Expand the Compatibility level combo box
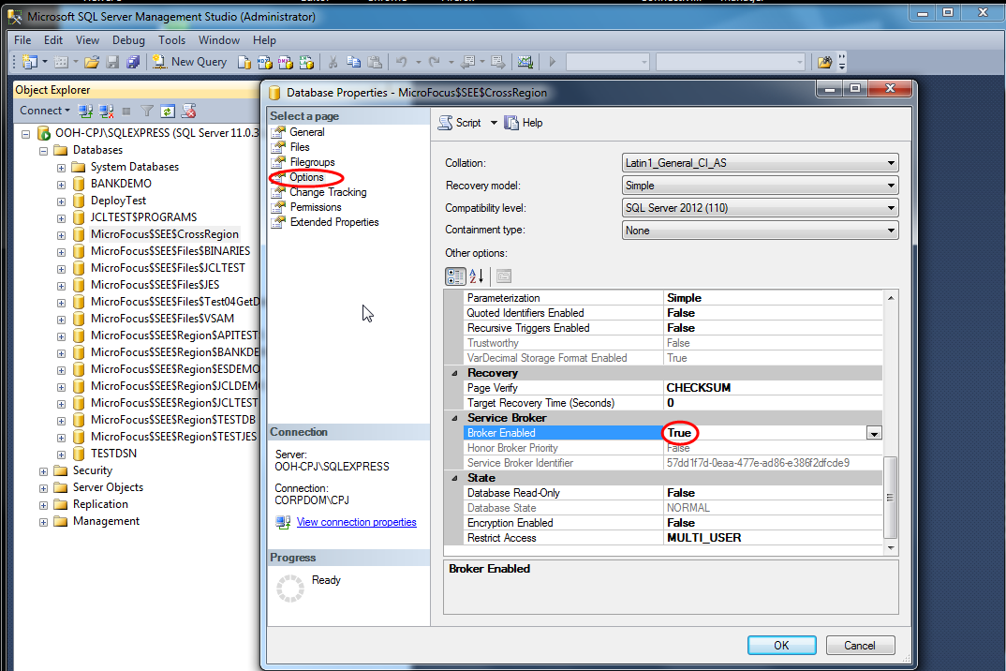The height and width of the screenshot is (671, 1006). 760,208
